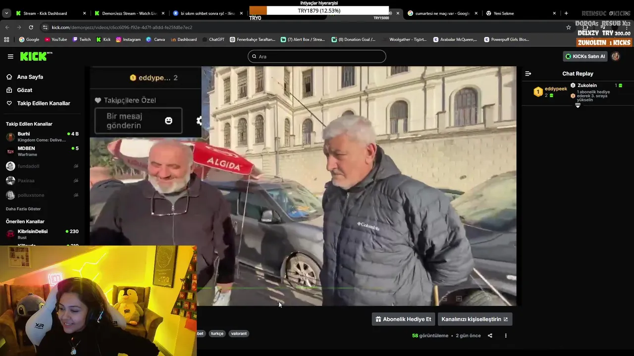Open Instagram bookmark
Viewport: 634px width, 356px height.
128,40
